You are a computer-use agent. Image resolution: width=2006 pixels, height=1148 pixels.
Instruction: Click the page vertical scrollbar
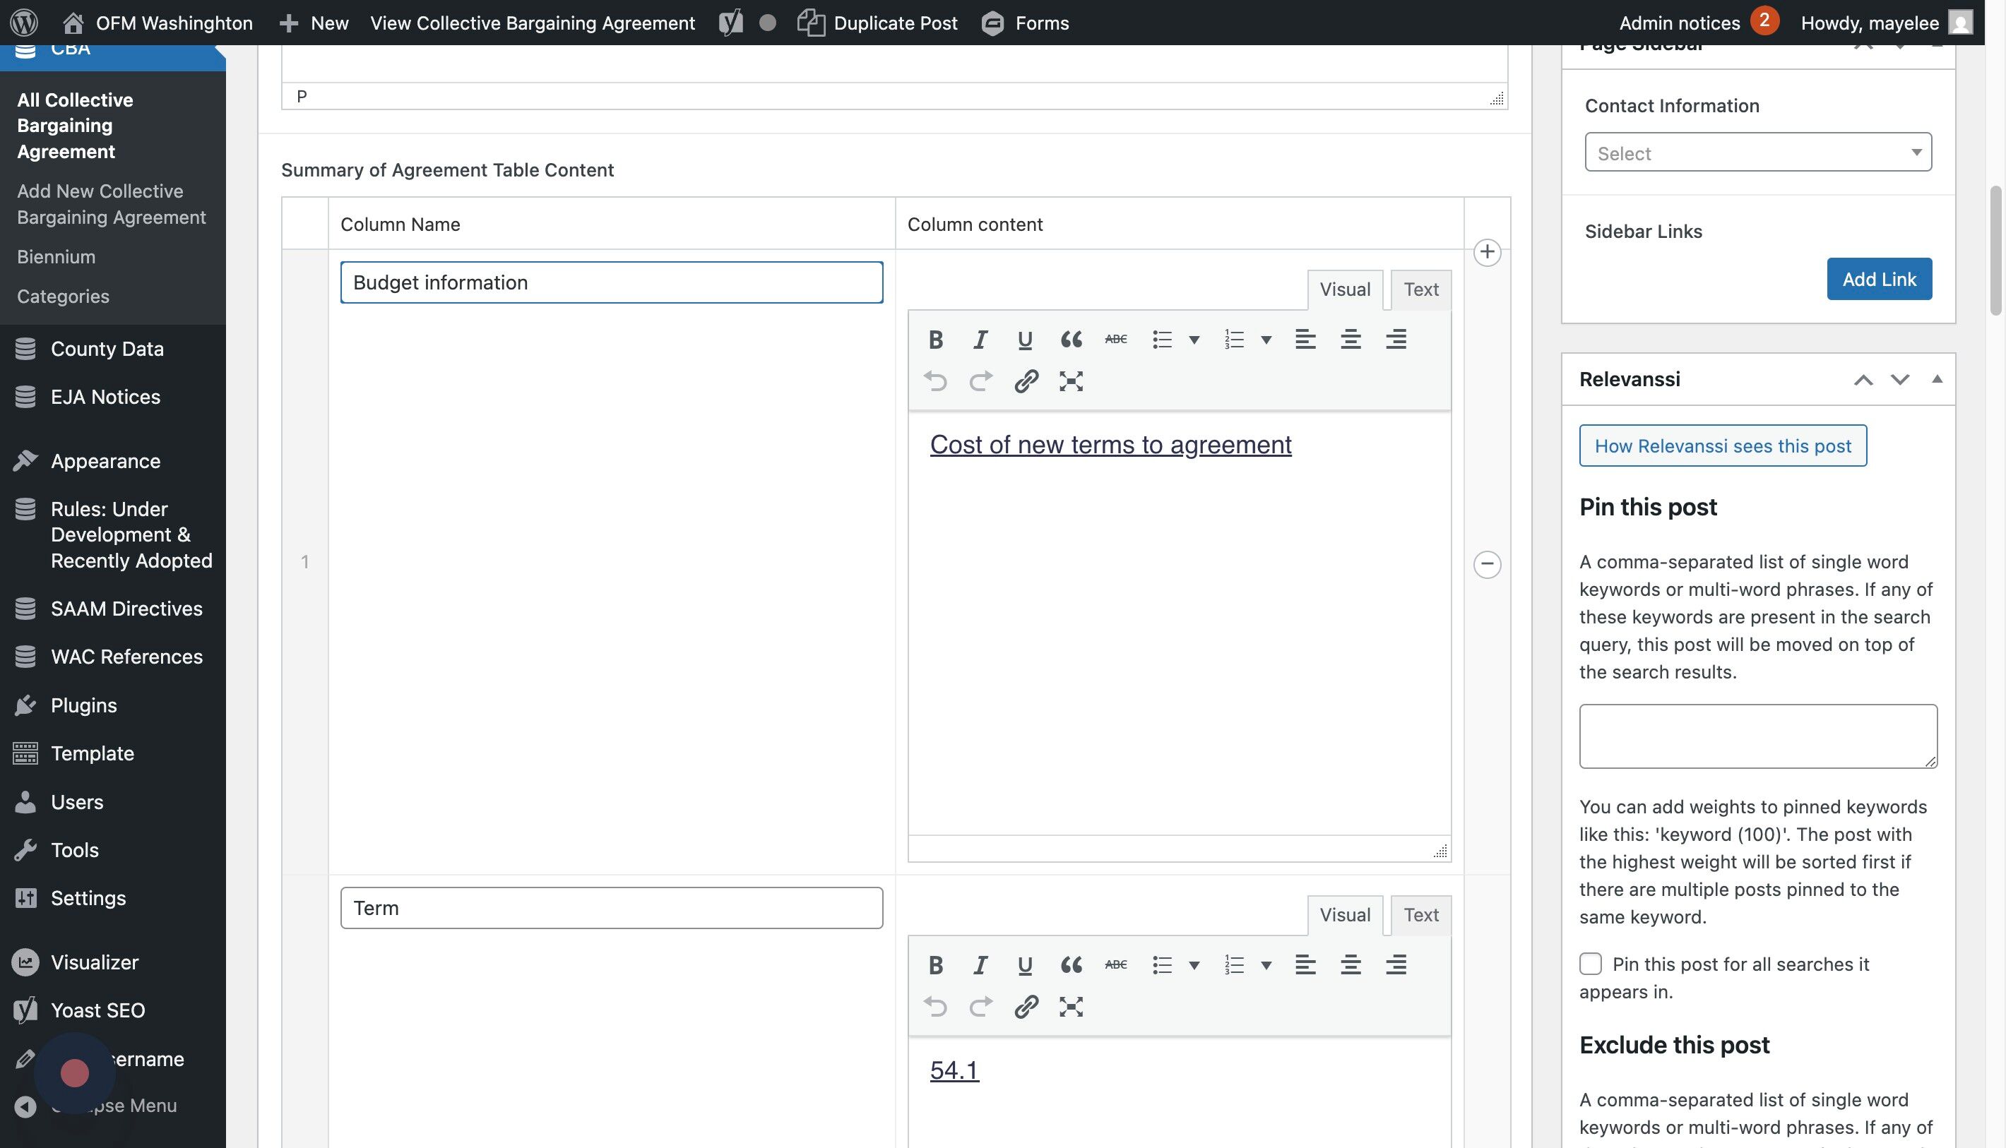1995,252
